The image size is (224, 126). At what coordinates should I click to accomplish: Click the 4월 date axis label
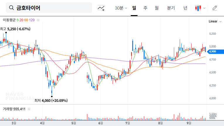coord(42,123)
